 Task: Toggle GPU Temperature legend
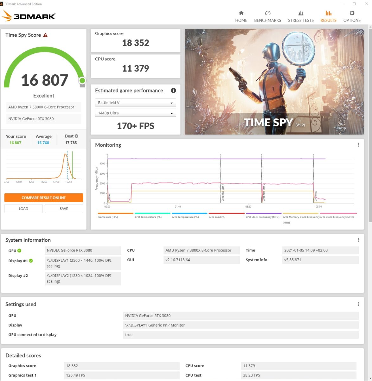189,215
